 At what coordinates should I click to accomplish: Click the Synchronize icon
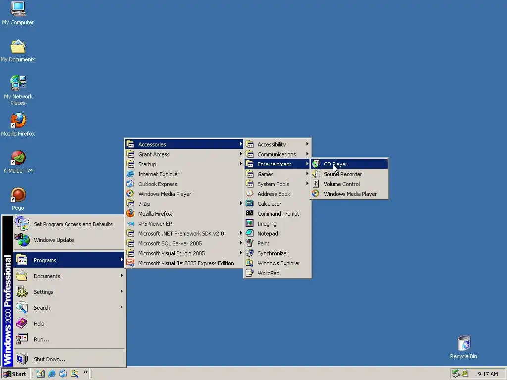[250, 253]
